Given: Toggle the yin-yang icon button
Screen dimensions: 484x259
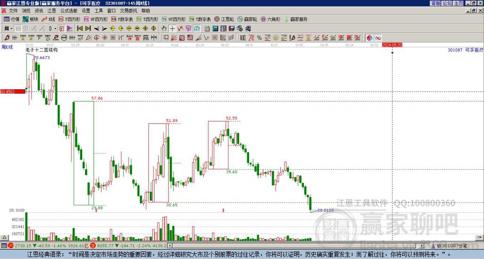Looking at the screenshot, I should click(370, 38).
